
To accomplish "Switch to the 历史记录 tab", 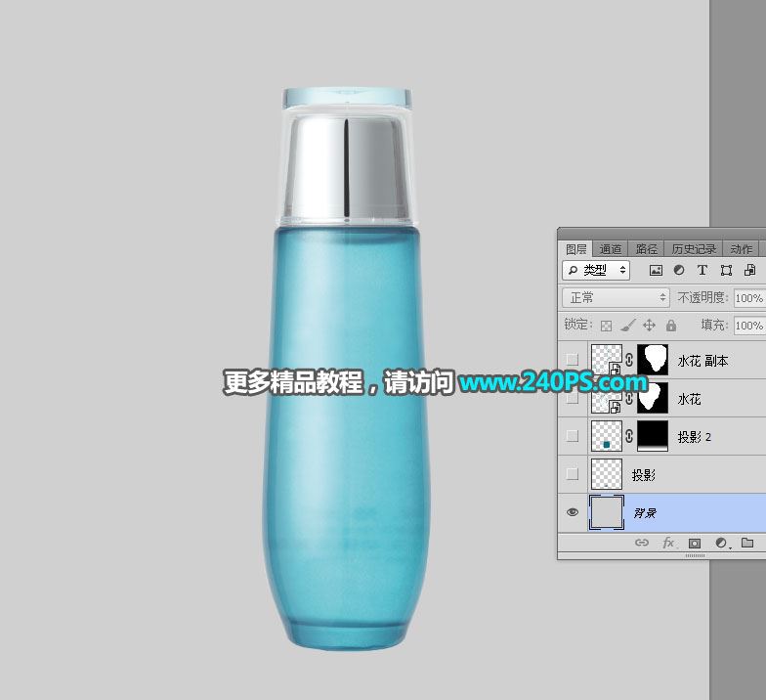I will click(x=694, y=249).
